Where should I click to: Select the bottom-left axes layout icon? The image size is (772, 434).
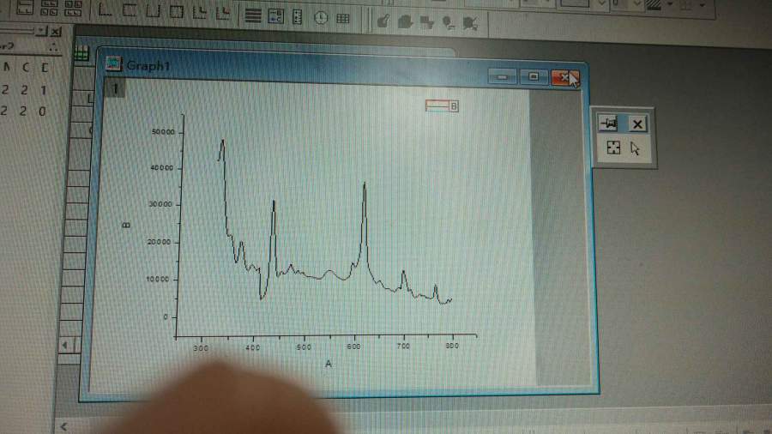[x=105, y=9]
